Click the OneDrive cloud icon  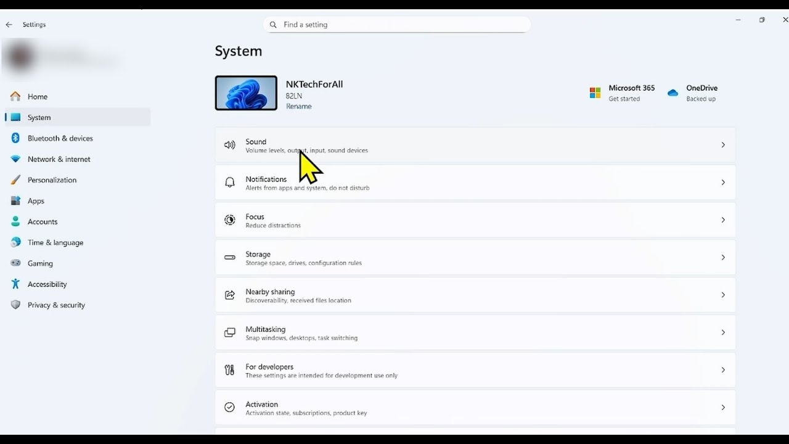pos(672,92)
